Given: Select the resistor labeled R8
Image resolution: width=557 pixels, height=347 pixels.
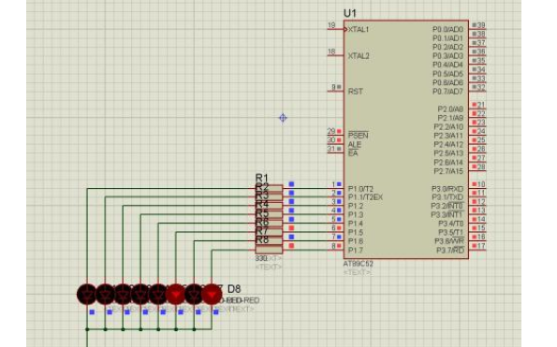Looking at the screenshot, I should pos(269,249).
